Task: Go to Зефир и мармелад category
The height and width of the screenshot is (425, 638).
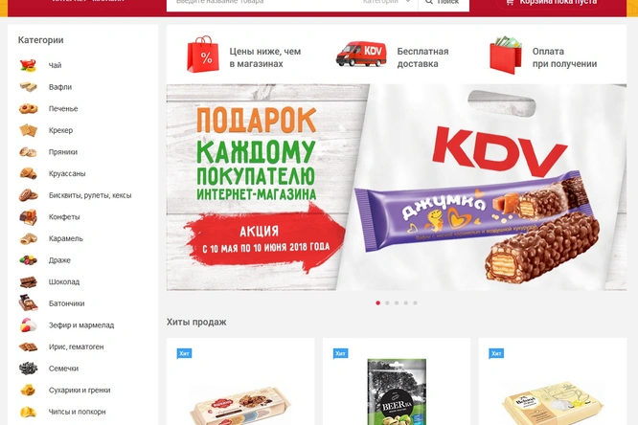Action: pos(81,324)
